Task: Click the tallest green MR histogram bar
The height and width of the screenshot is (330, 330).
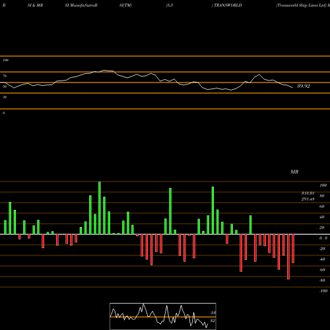Action: 100,208
